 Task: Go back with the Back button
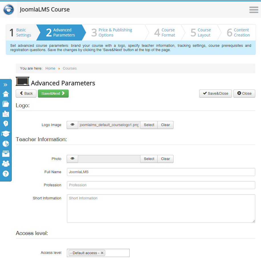26,94
